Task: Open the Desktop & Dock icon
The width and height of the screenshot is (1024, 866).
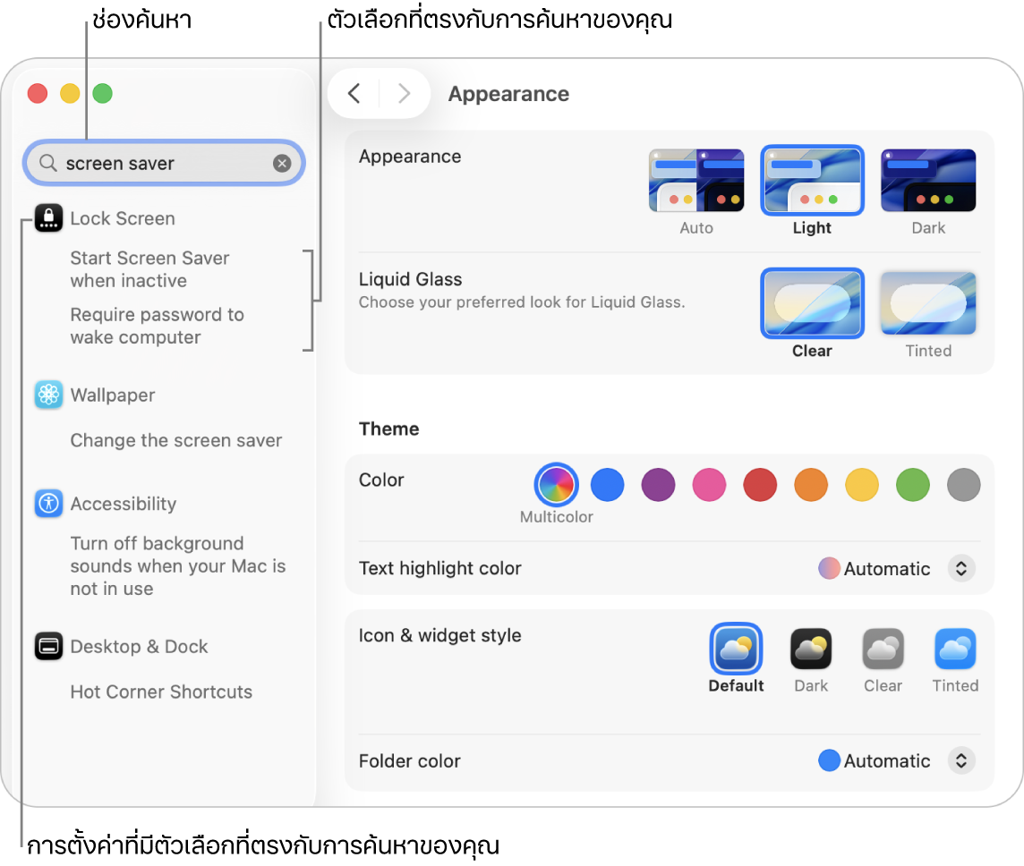Action: click(x=48, y=646)
